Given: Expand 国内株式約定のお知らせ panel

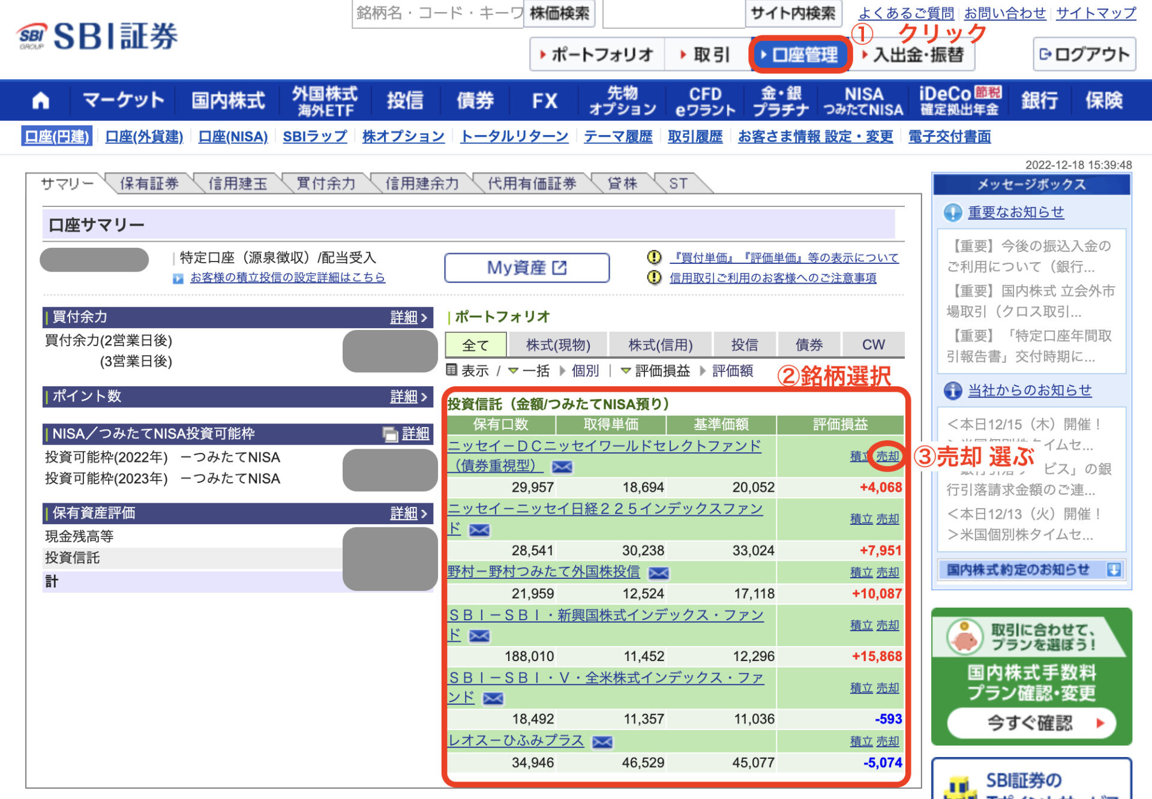Looking at the screenshot, I should (1031, 570).
